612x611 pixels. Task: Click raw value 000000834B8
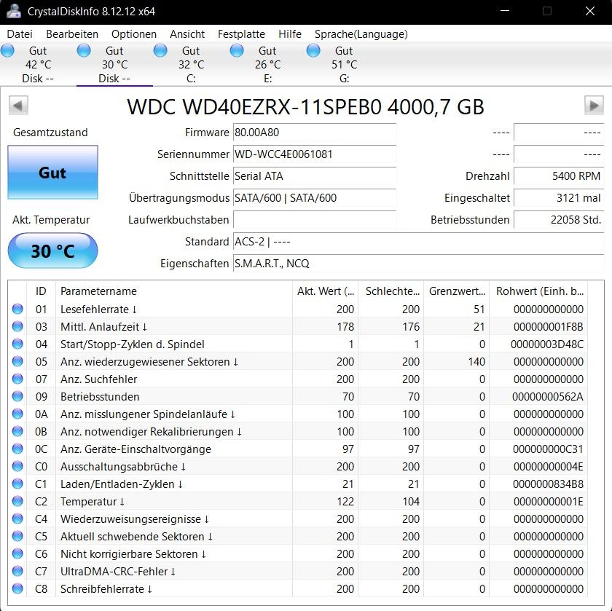[x=548, y=484]
